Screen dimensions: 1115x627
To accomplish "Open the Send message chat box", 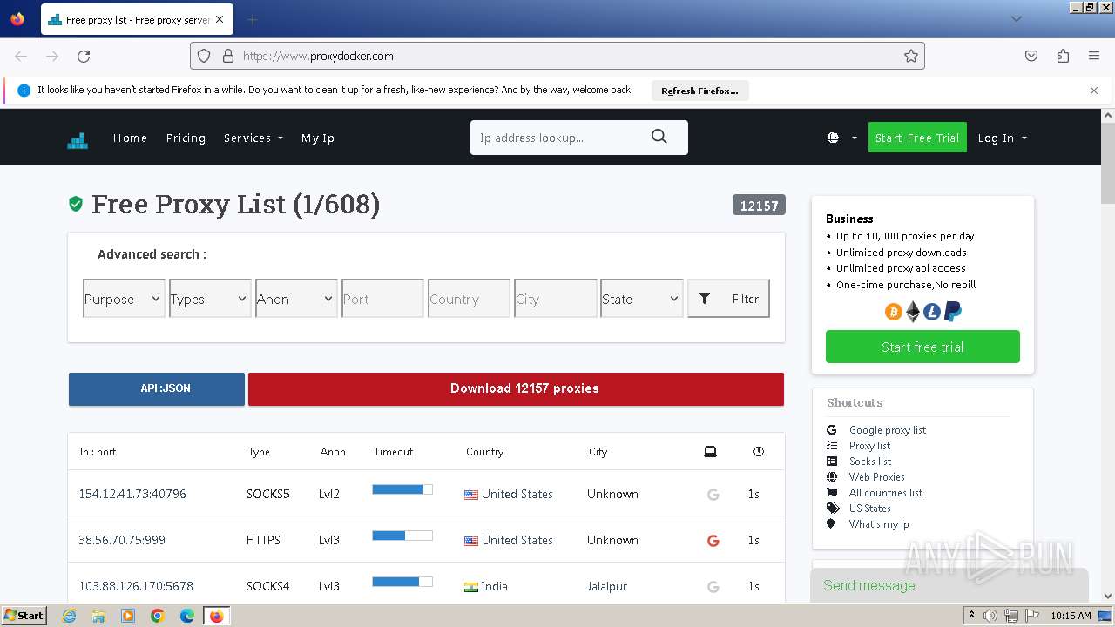I will coord(949,585).
